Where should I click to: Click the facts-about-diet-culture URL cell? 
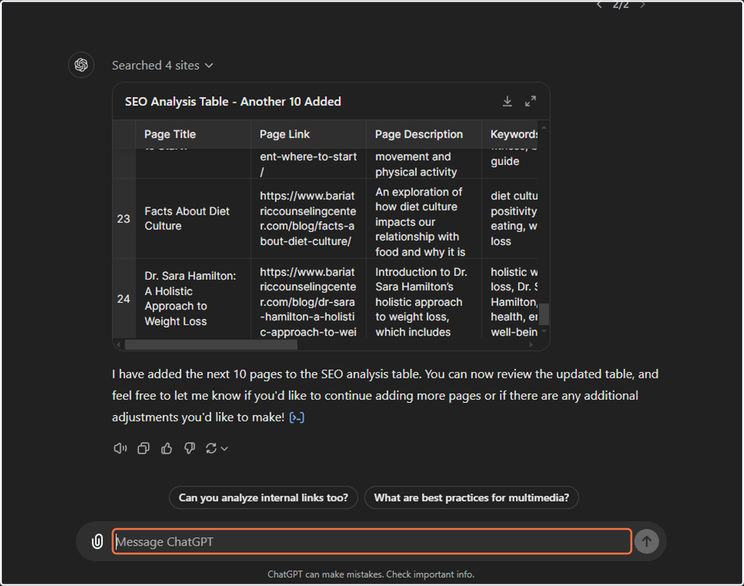click(x=308, y=218)
